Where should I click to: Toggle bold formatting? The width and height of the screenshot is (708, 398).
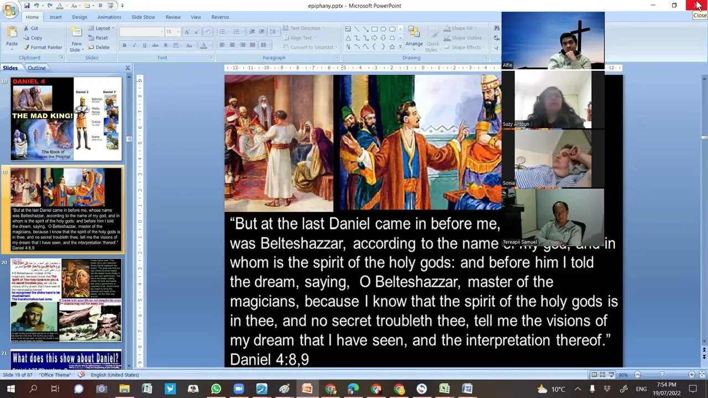pyautogui.click(x=124, y=45)
